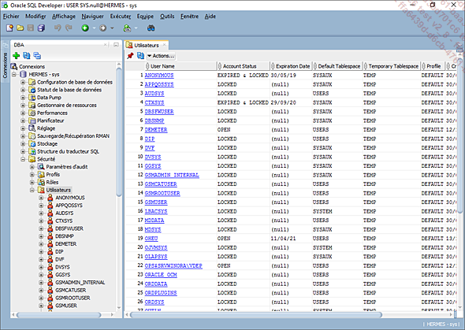The image size is (465, 330).
Task: Click the HERMES - sys database icon
Action: [23, 74]
